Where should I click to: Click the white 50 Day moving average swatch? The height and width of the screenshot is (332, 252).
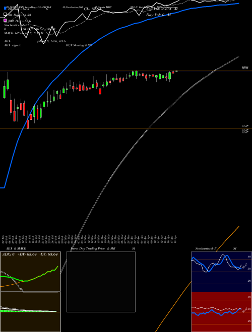point(5,15)
